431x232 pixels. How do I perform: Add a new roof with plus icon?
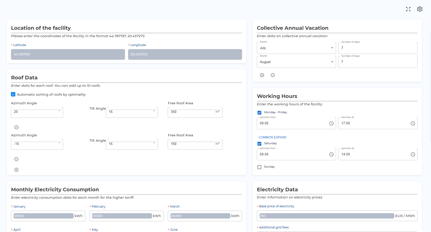pyautogui.click(x=17, y=170)
